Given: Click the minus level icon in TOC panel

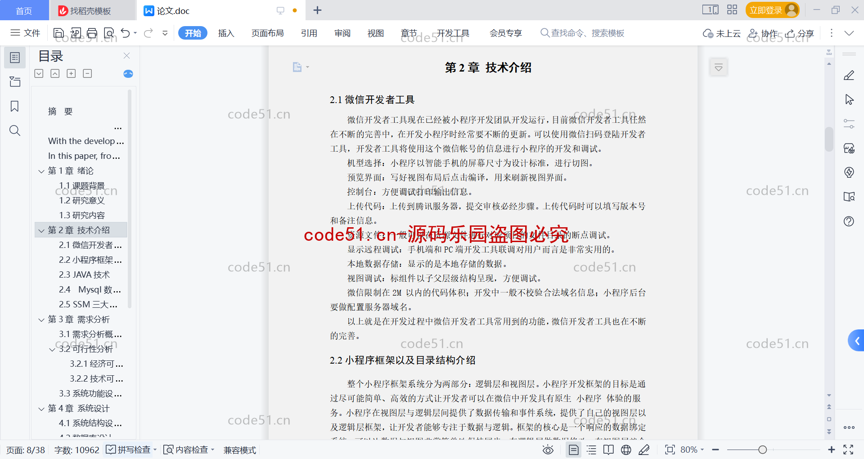Looking at the screenshot, I should 87,73.
